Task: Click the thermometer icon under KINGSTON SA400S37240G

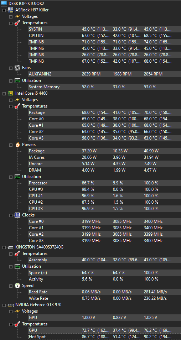Action: (17, 253)
